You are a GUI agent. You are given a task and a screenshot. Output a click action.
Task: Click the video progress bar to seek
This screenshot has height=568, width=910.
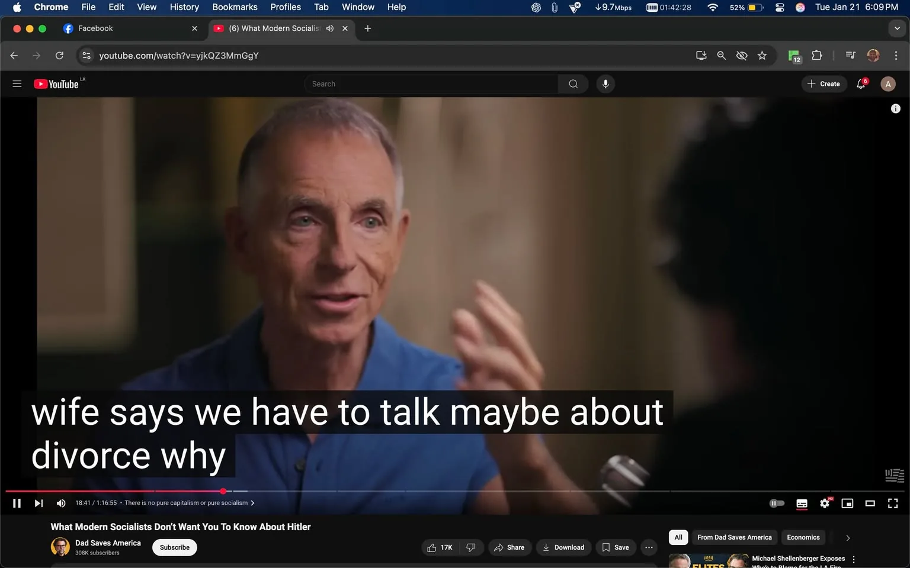coord(355,491)
